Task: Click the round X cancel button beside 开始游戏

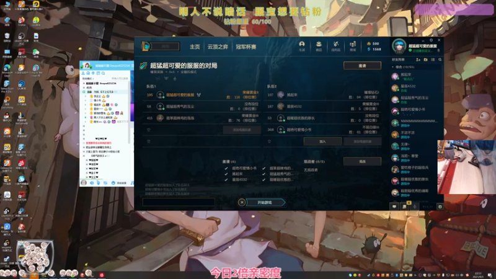Action: click(242, 203)
